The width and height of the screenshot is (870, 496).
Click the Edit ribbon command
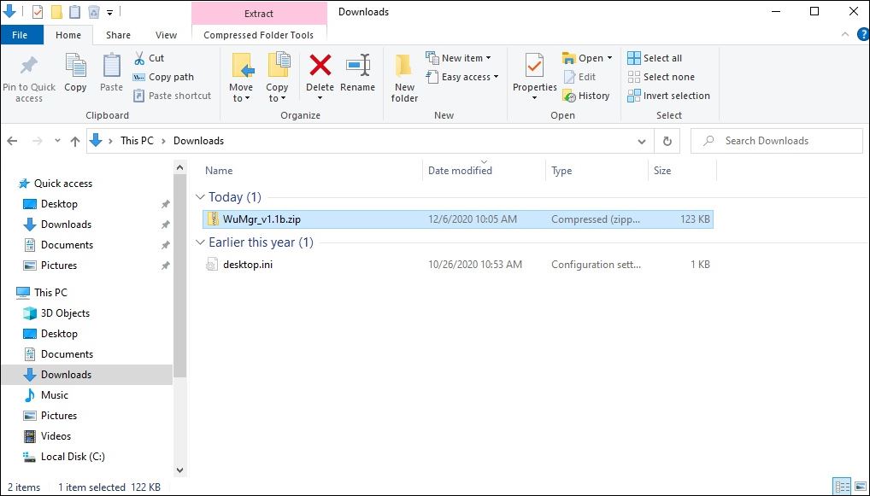tap(579, 77)
